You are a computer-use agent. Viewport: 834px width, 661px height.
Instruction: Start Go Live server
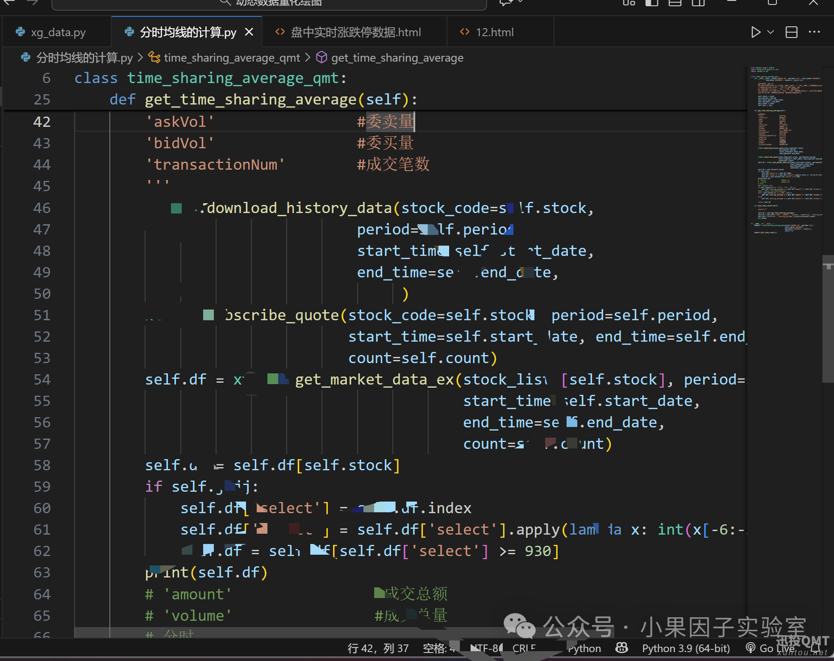click(x=771, y=648)
